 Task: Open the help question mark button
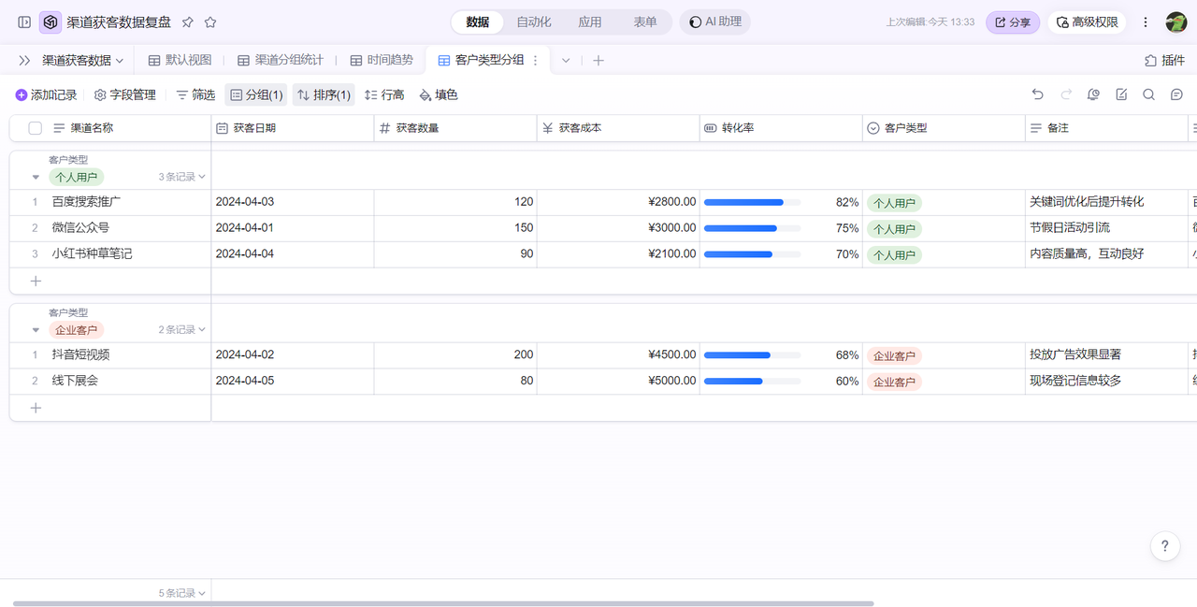(1164, 546)
